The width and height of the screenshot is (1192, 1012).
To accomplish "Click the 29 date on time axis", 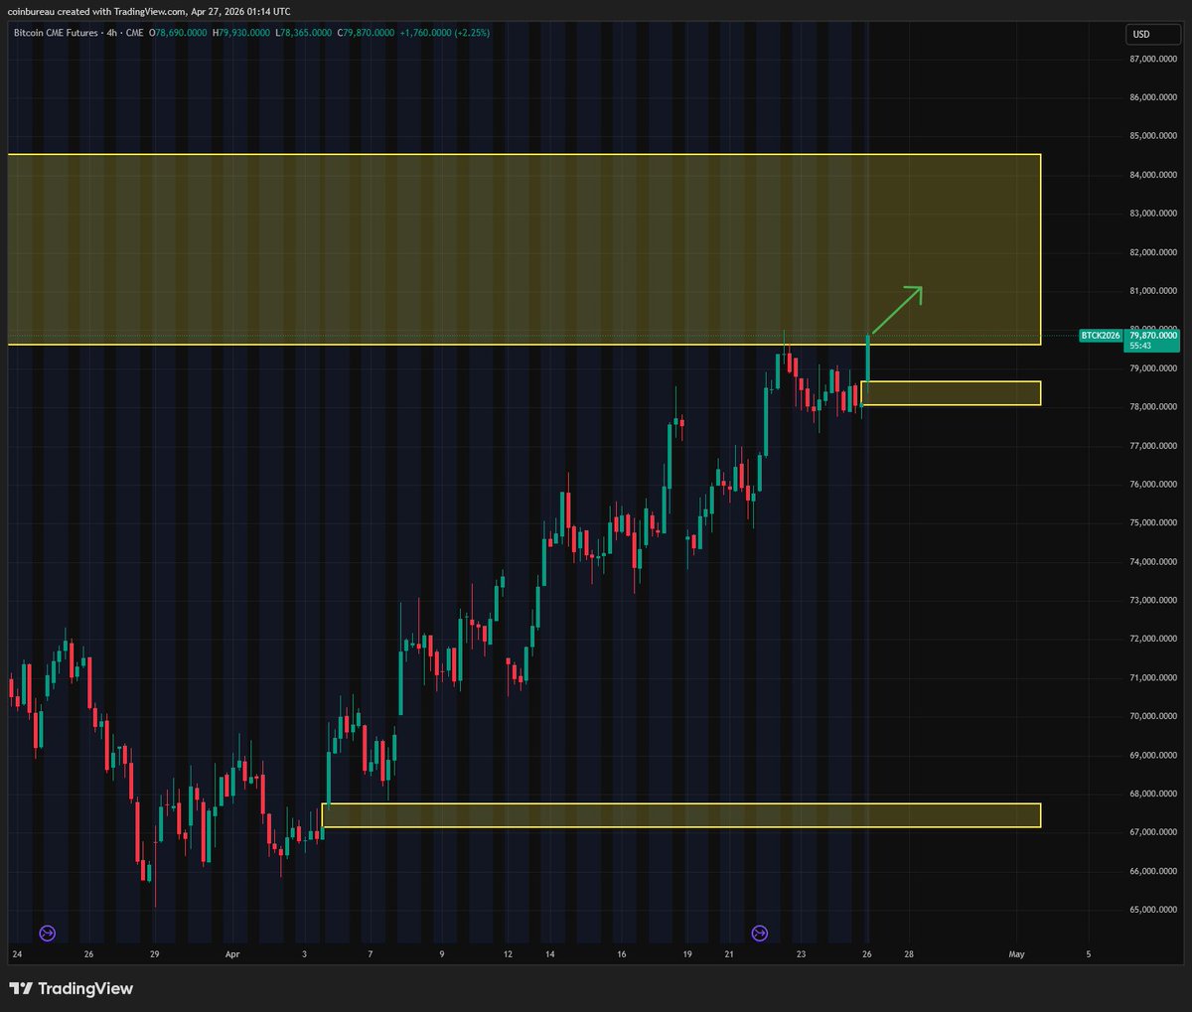I will click(x=154, y=954).
